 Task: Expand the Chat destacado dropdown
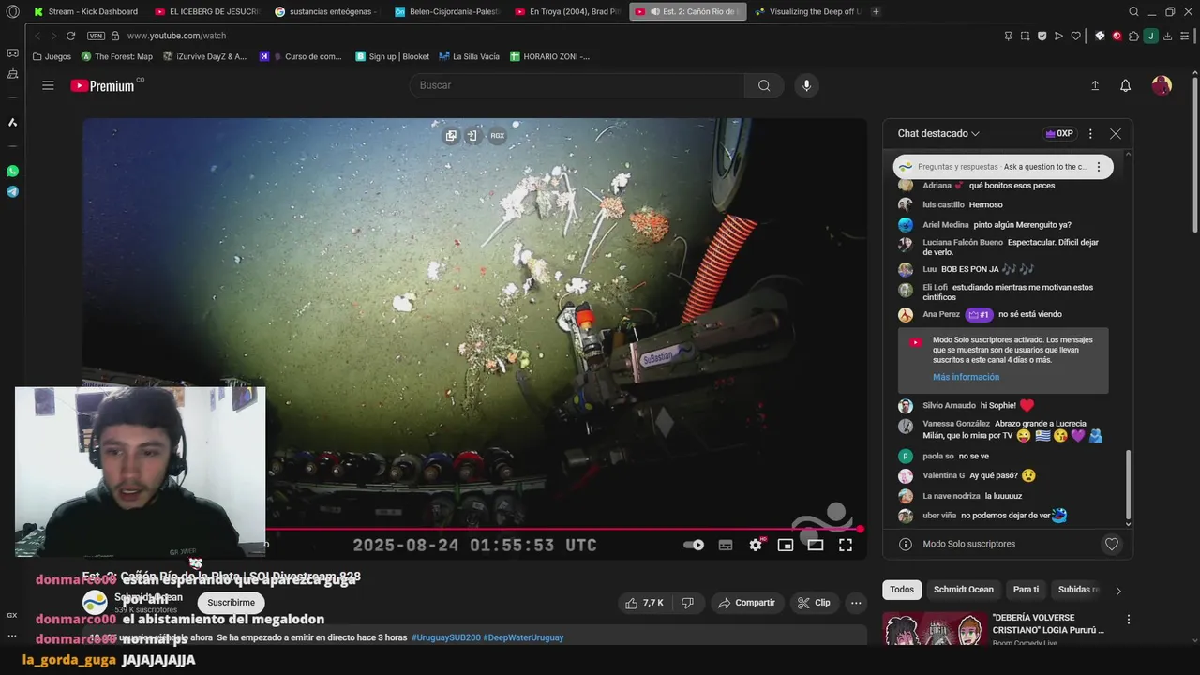tap(938, 134)
